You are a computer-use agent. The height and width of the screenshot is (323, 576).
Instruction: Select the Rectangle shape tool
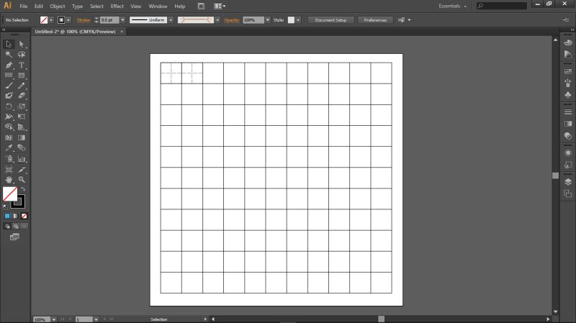click(22, 76)
